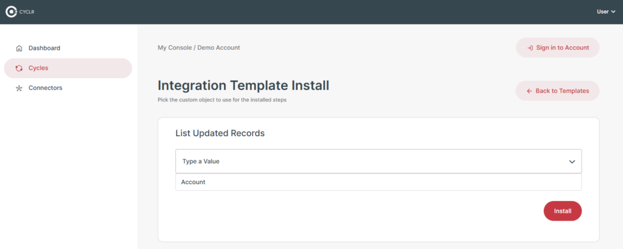
Task: Click the left arrow icon on Back to Templates
Action: pyautogui.click(x=529, y=91)
